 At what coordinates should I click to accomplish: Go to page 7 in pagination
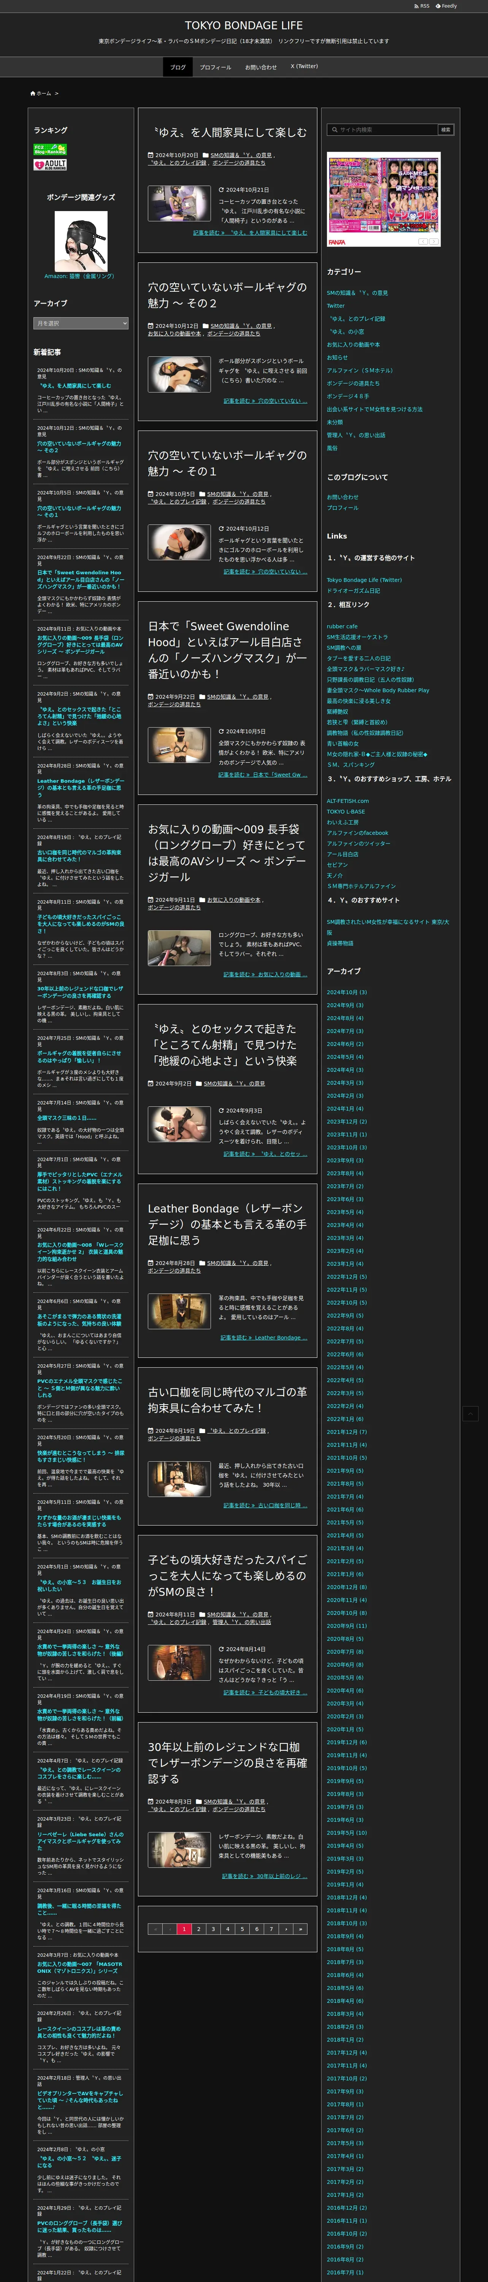click(x=271, y=1929)
